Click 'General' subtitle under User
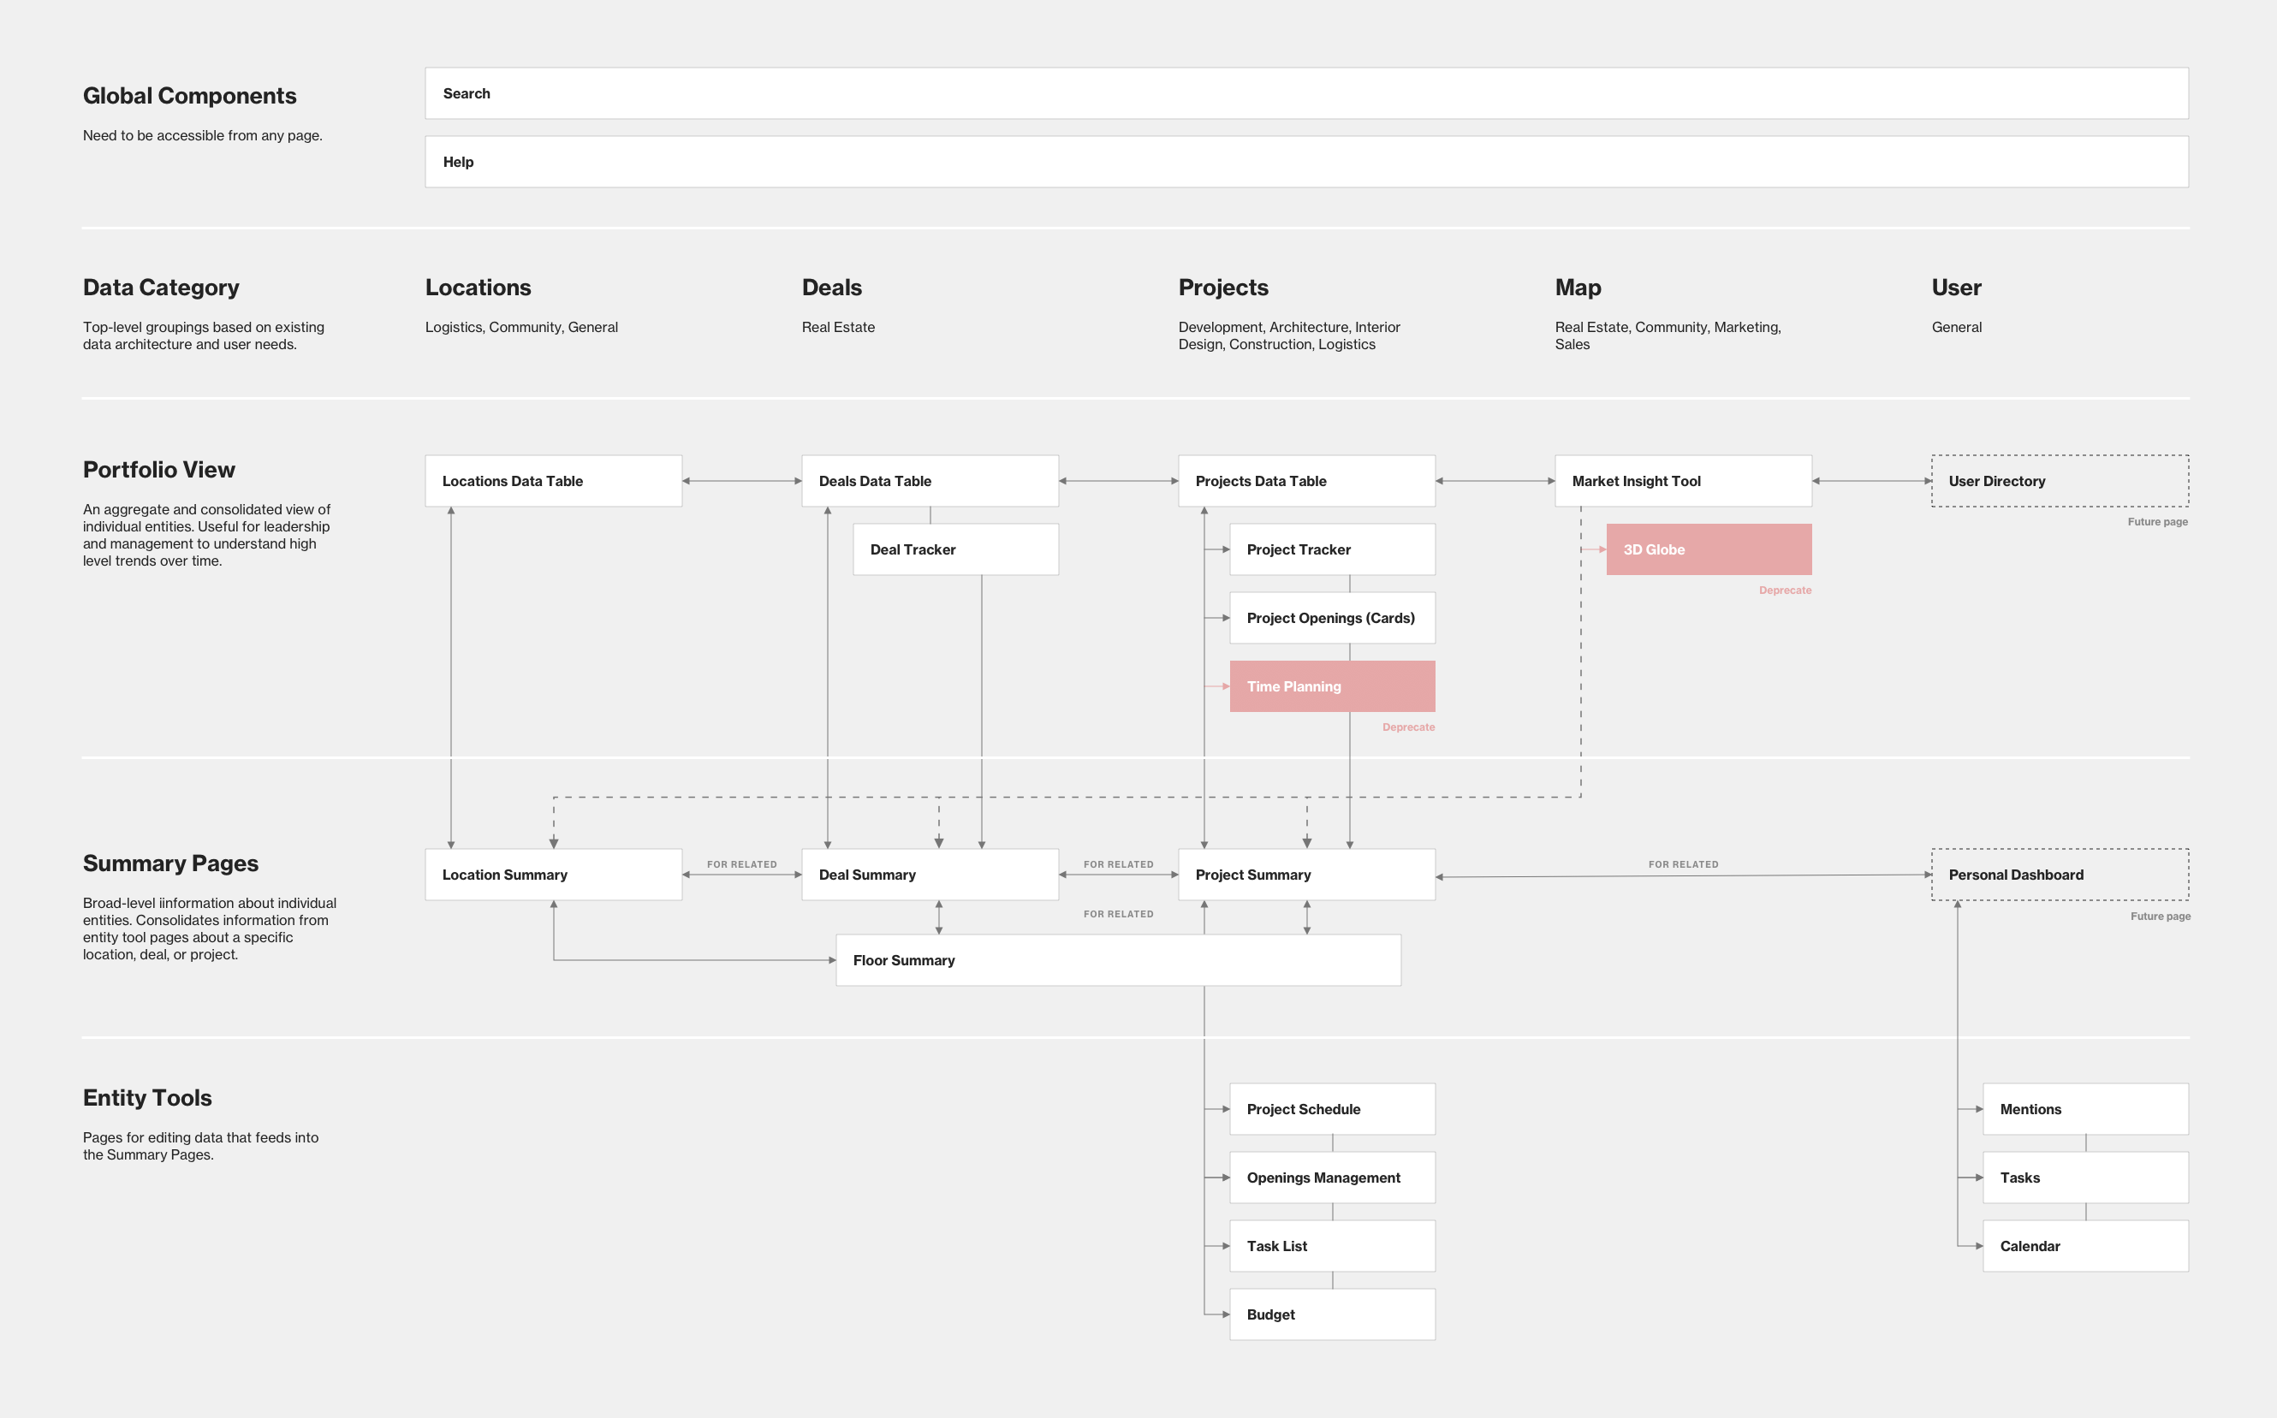 tap(1956, 327)
